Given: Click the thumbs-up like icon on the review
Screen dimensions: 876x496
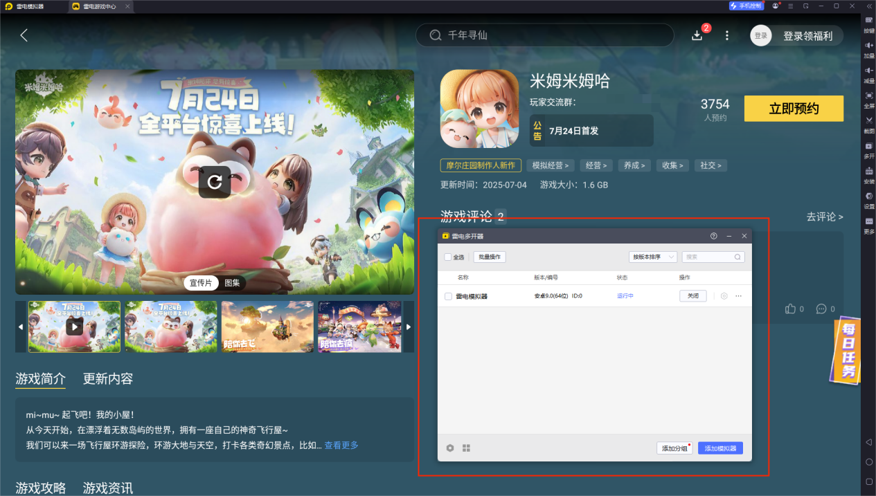Looking at the screenshot, I should 790,309.
